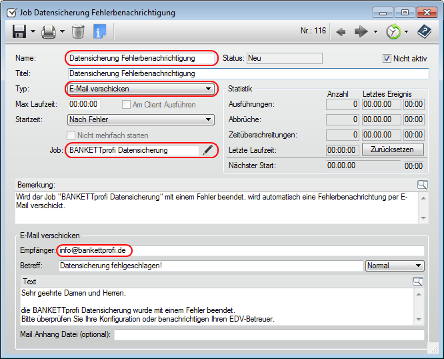Click the Job field BANKETTprofi Datensicherung
The image size is (444, 359).
tap(133, 150)
